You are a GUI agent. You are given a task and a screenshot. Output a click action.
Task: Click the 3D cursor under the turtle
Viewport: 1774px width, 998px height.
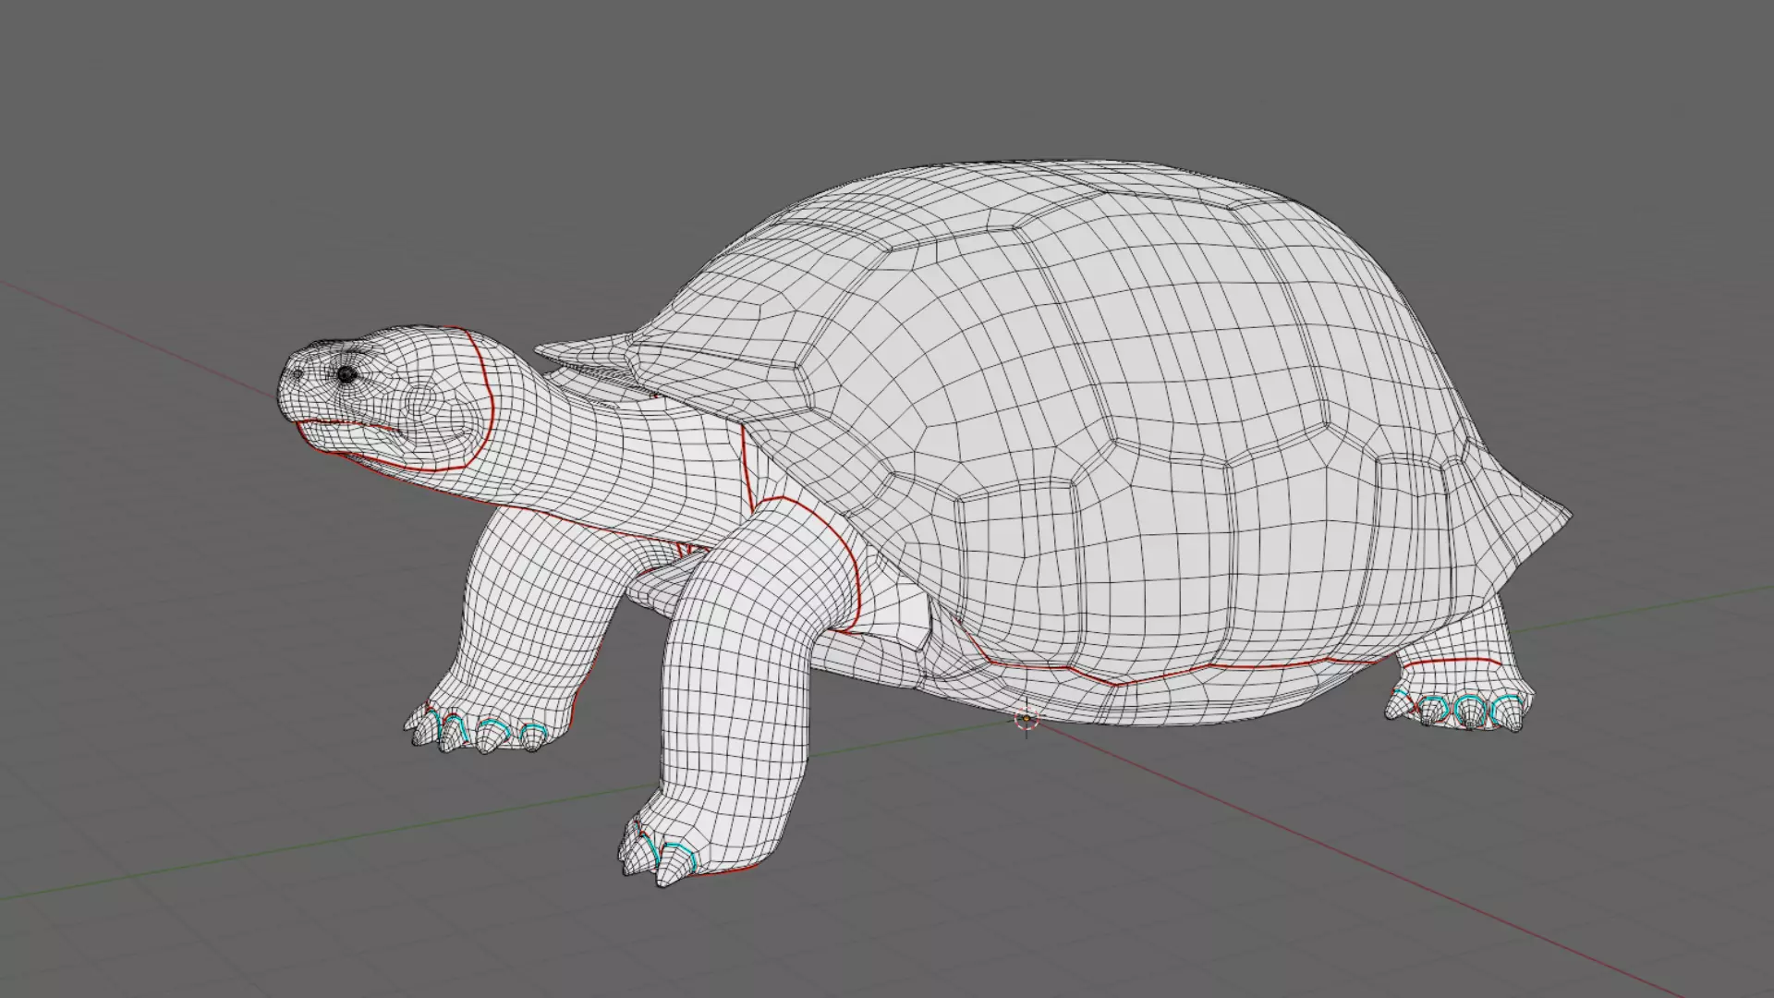coord(1027,720)
